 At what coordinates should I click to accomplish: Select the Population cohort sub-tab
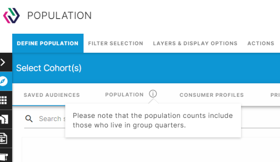tap(124, 95)
